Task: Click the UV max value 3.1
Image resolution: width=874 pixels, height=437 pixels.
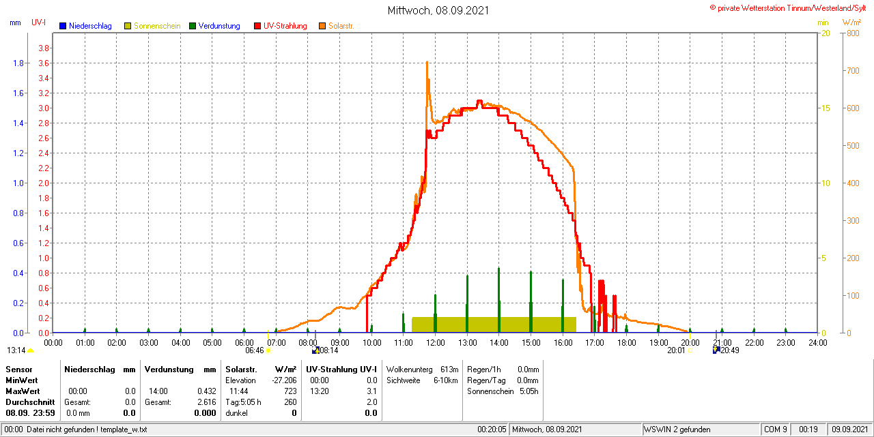Action: [x=371, y=391]
